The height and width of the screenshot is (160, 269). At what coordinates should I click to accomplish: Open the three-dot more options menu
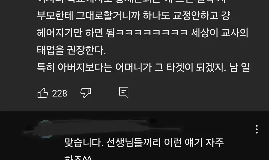257,129
